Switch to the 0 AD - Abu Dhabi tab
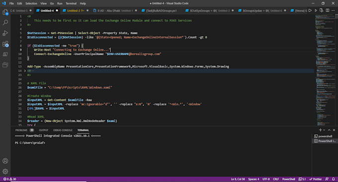This screenshot has height=182, width=338. [x=115, y=10]
